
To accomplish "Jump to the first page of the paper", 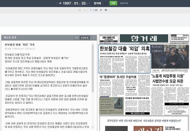I will tap(80, 10).
